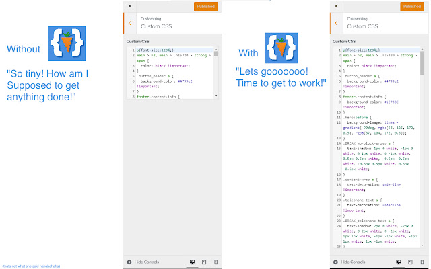Select mobile preview icon in short editor panel
The width and height of the screenshot is (431, 269).
click(x=215, y=262)
